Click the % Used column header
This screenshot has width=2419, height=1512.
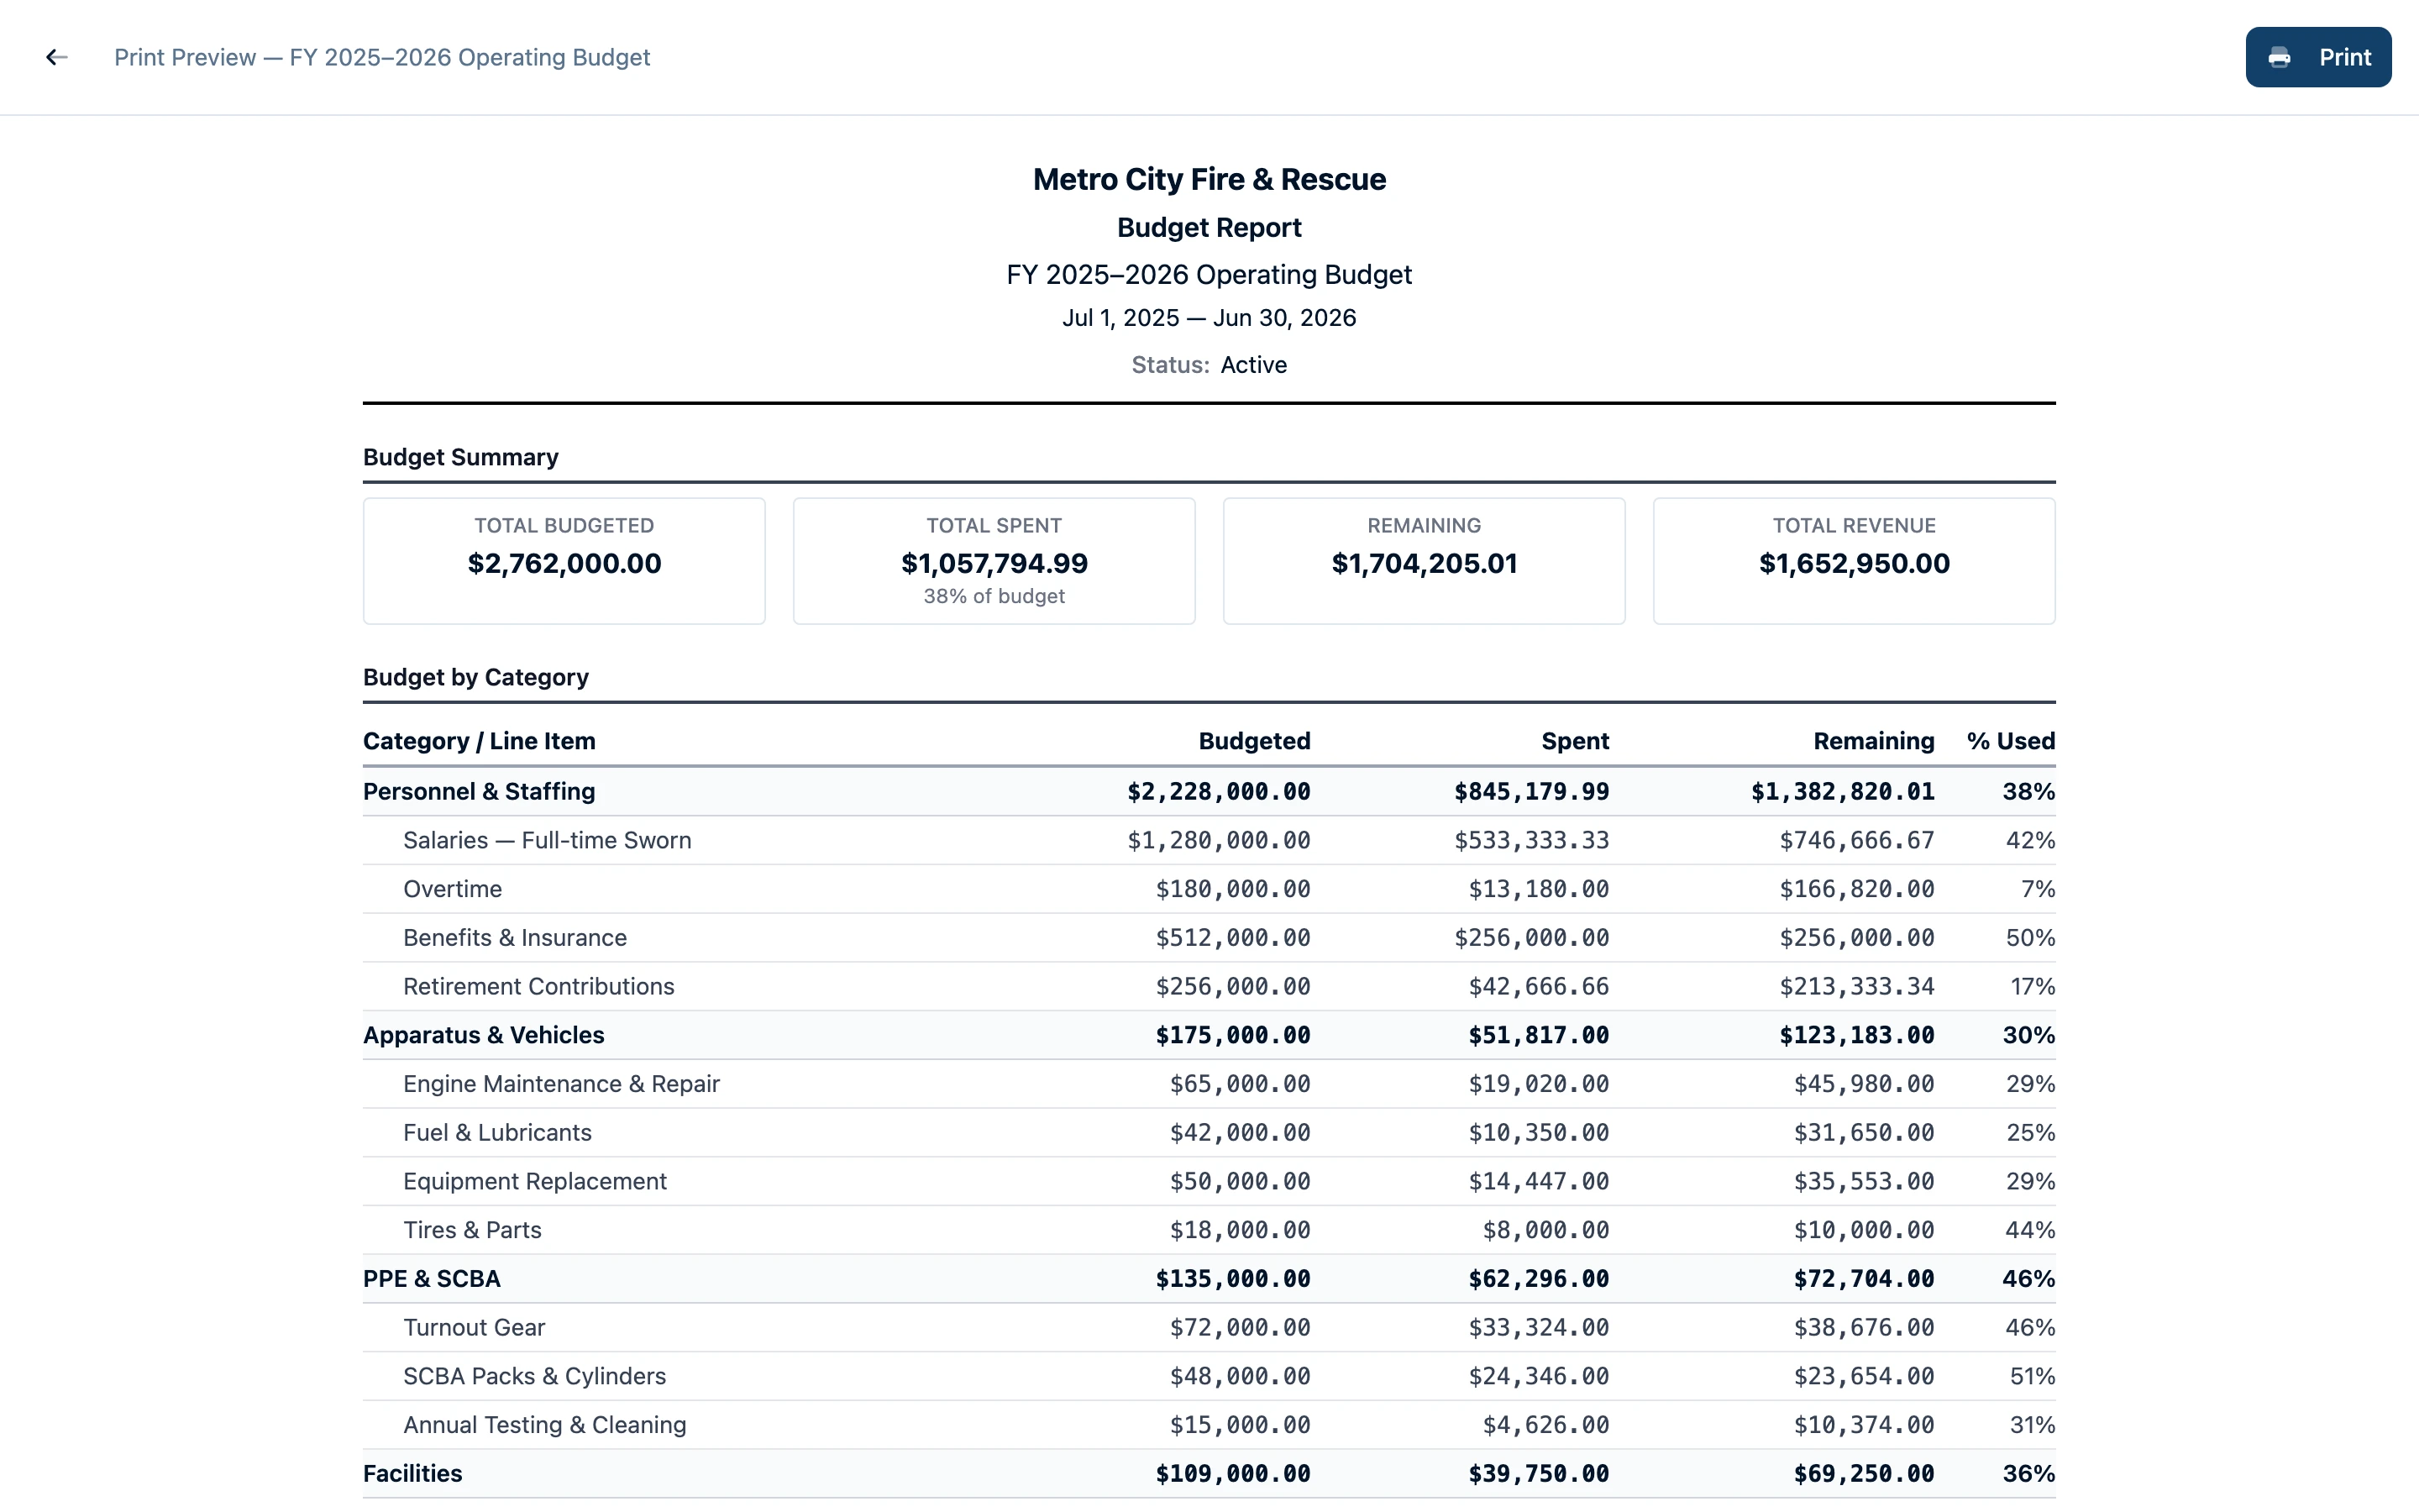2010,741
